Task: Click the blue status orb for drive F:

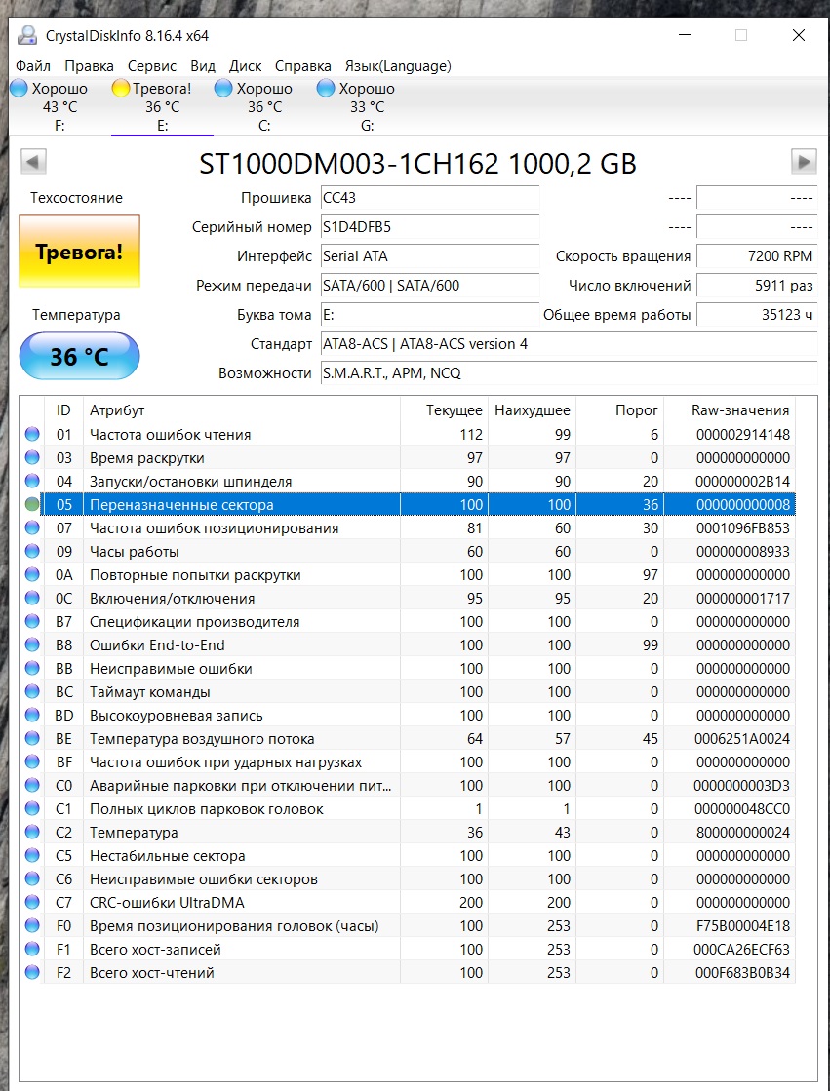Action: 20,89
